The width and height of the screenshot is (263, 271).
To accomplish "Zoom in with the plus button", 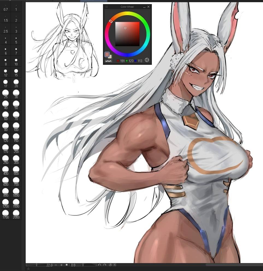I will [x=61, y=265].
